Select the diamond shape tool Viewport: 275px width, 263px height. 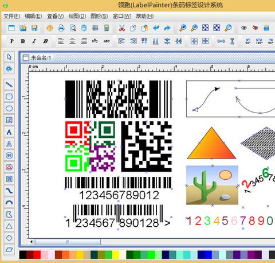(9, 238)
